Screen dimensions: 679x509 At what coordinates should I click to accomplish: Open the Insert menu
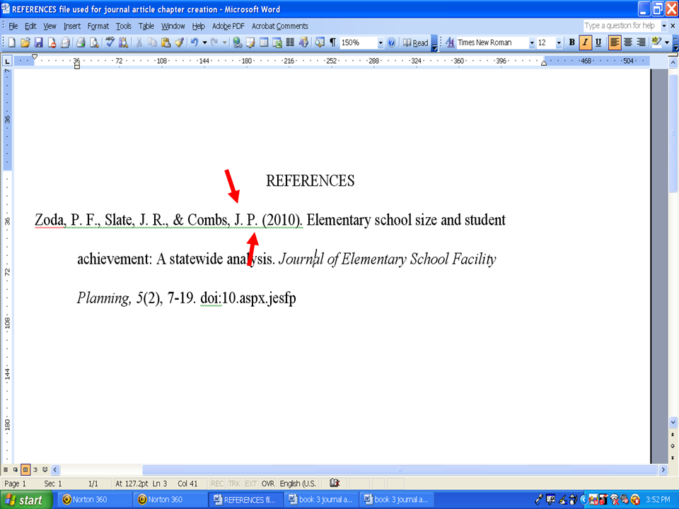click(72, 26)
